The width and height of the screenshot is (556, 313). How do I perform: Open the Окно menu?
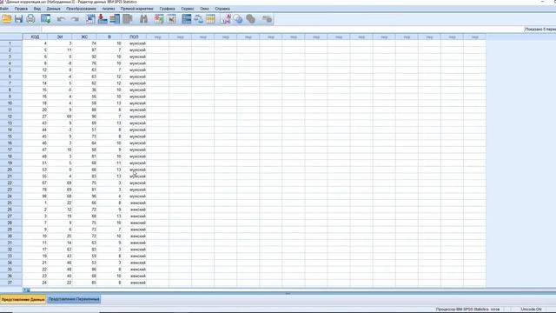coord(204,9)
